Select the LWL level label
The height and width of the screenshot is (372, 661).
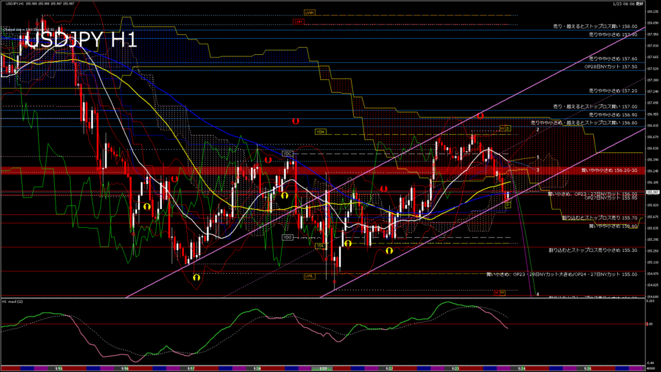(310, 276)
